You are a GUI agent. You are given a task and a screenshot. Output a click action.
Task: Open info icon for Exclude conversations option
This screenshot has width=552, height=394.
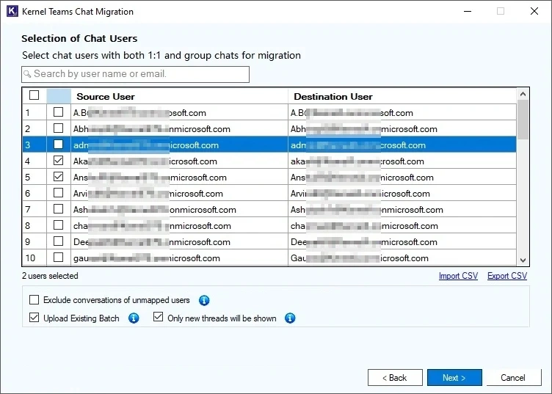click(x=204, y=300)
